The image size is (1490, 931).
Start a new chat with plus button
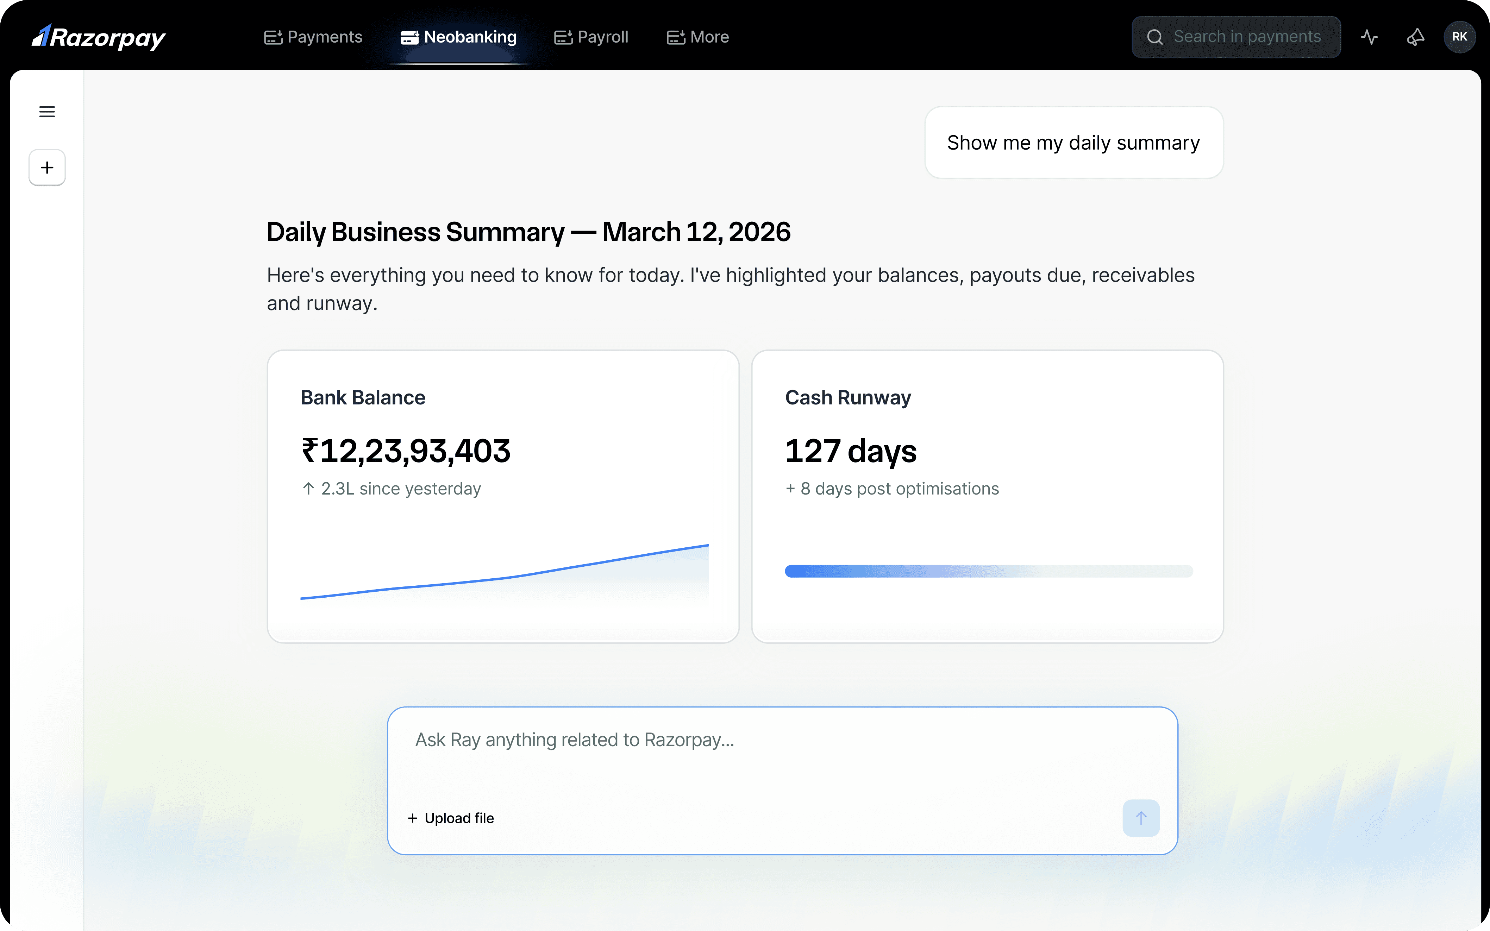click(47, 168)
